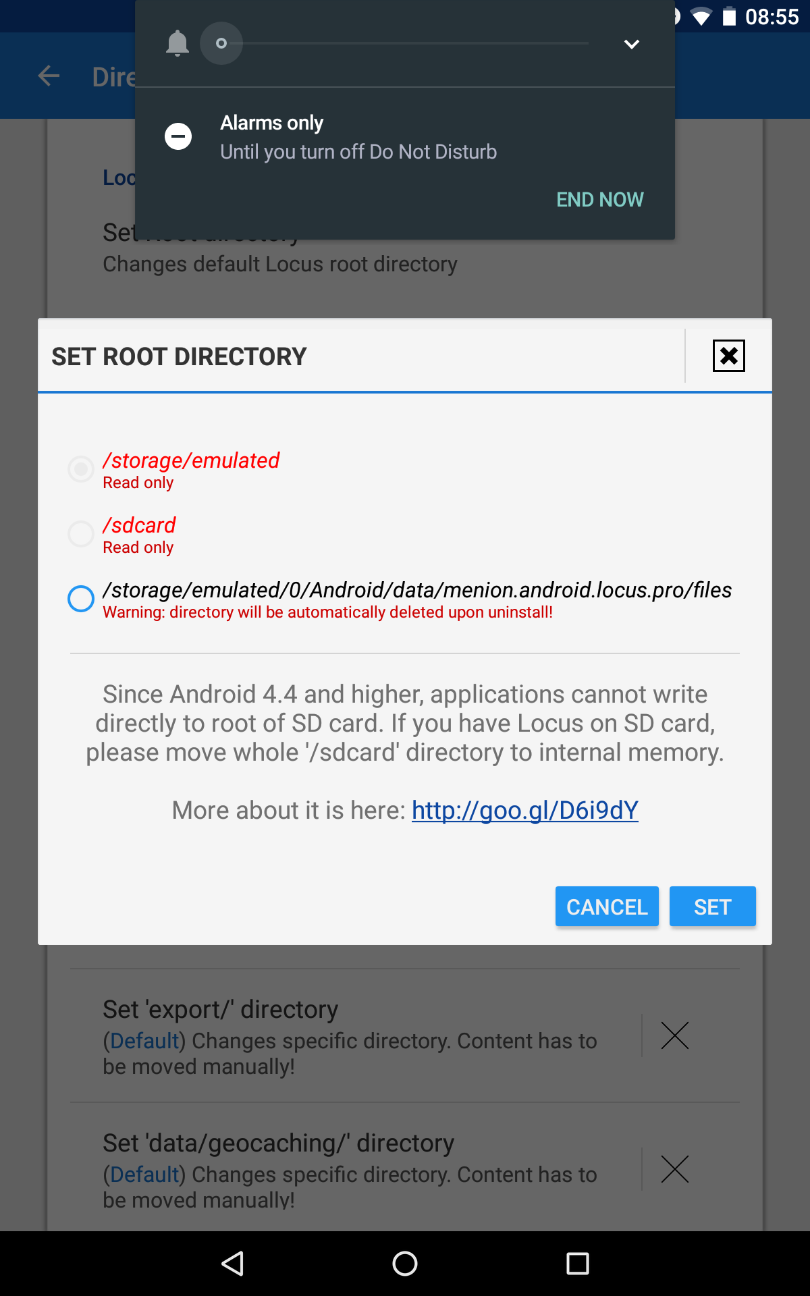
Task: Reset the 'export/' directory with X icon
Action: tap(674, 1035)
